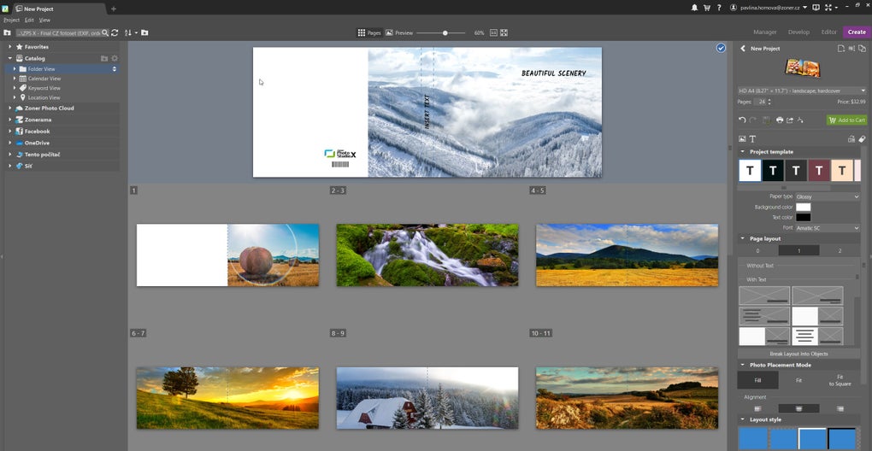
Task: Expand Zoner Photo Cloud node
Action: click(x=10, y=108)
